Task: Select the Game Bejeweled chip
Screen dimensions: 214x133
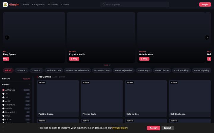Action: tap(124, 70)
